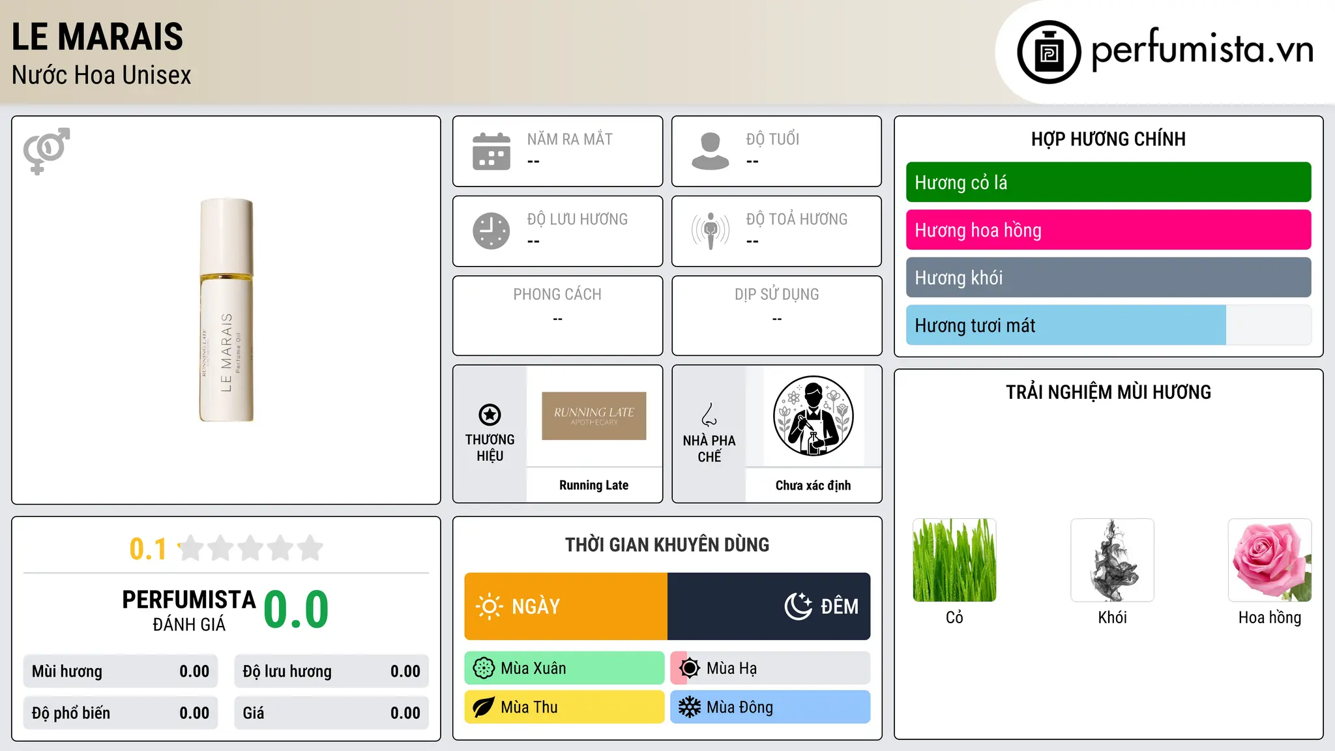Viewport: 1335px width, 751px height.
Task: Click the sun icon on the Ngày bar
Action: [x=489, y=606]
